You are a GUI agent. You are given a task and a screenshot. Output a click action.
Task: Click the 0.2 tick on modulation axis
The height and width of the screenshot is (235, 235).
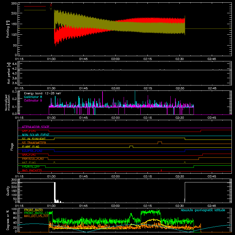point(14,99)
